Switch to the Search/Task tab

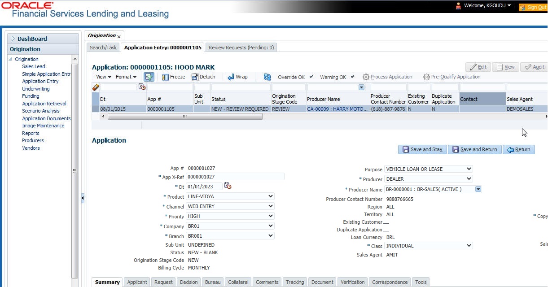(x=103, y=48)
